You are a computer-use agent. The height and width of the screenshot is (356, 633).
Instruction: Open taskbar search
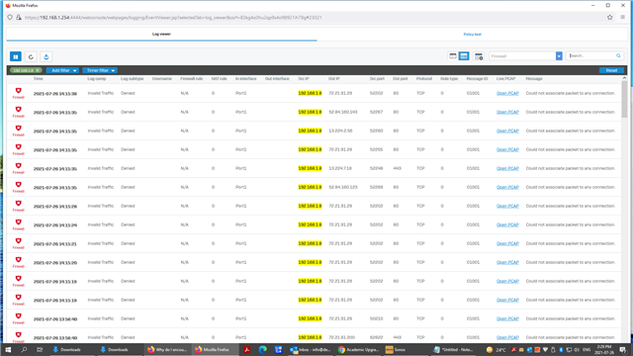[24, 349]
